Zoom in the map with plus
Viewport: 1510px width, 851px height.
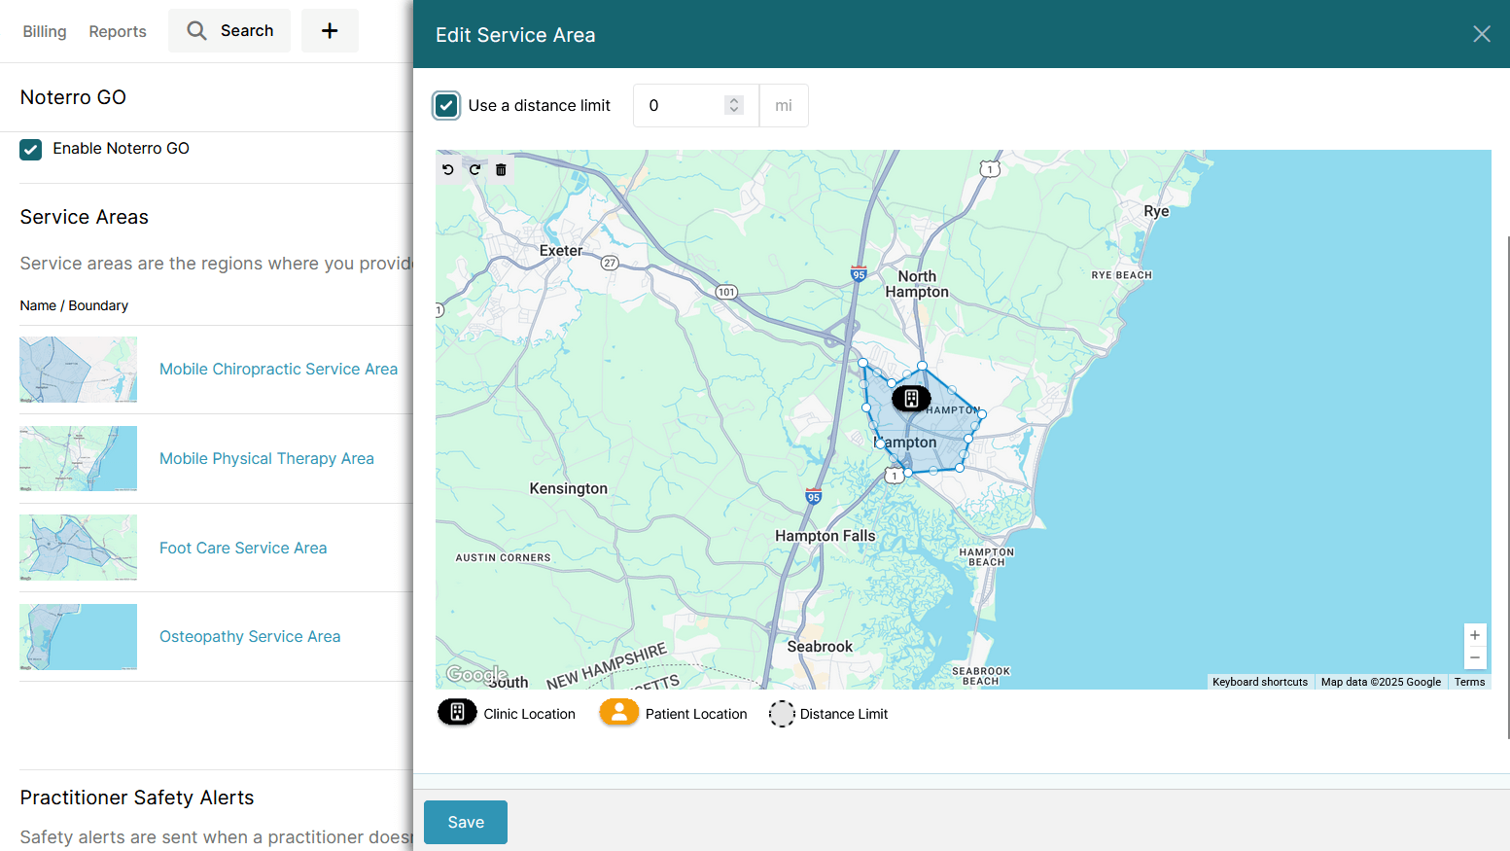1475,635
